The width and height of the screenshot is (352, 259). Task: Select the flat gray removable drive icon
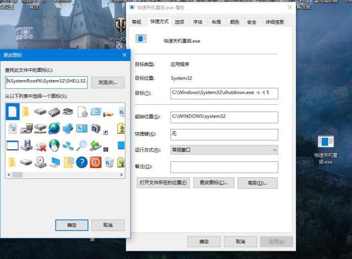pyautogui.click(x=26, y=162)
